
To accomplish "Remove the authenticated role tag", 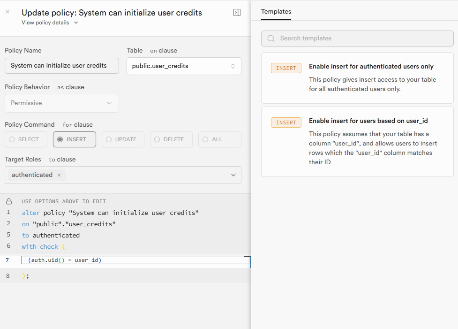I will point(59,175).
